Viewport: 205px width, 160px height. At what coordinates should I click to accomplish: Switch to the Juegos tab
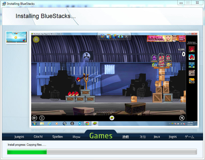tap(19, 137)
